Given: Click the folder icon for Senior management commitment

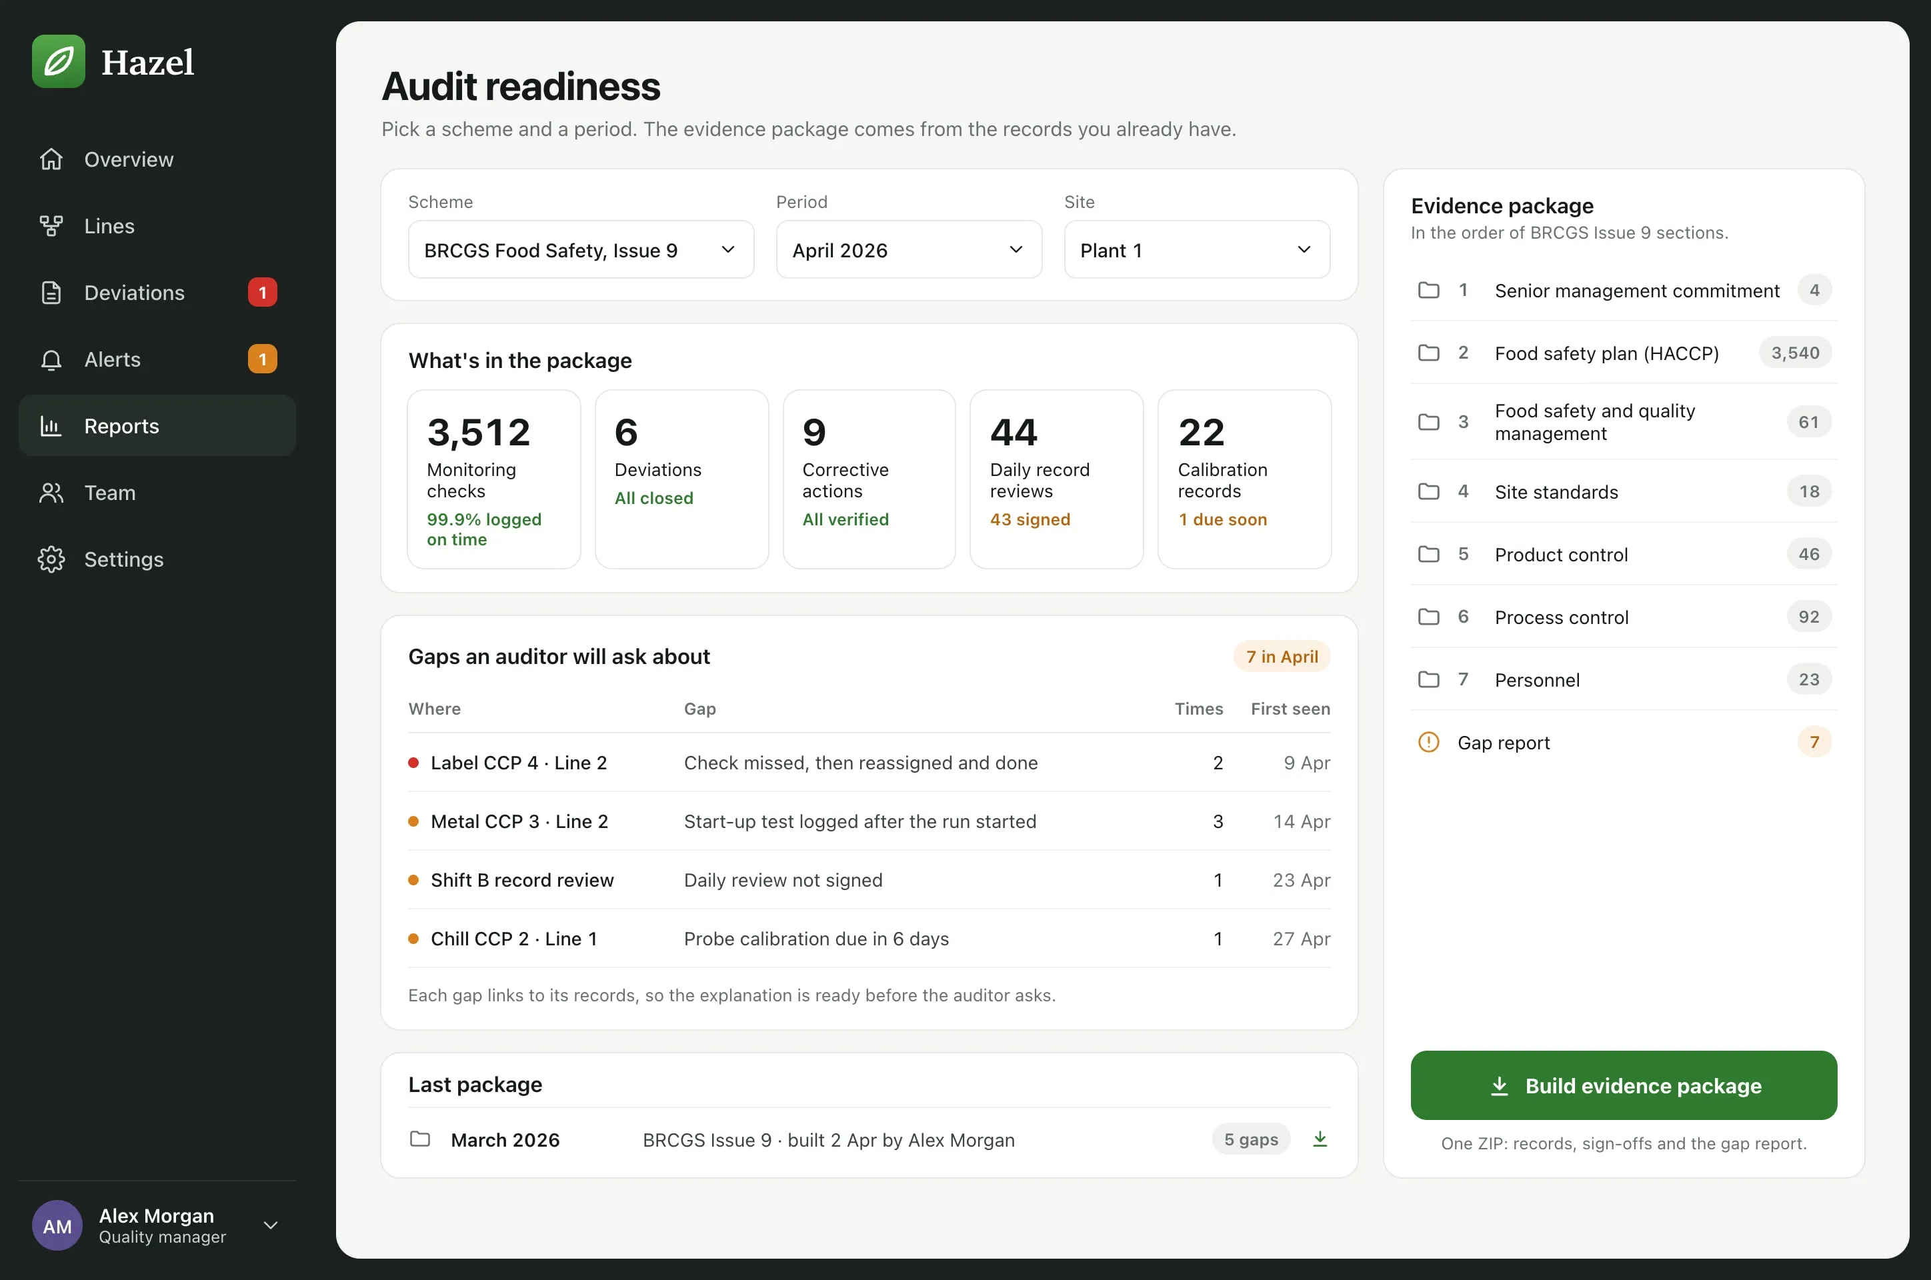Looking at the screenshot, I should coord(1428,290).
